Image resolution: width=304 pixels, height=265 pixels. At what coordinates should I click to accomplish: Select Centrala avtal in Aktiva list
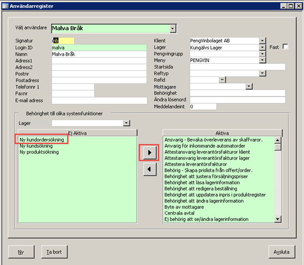click(180, 213)
